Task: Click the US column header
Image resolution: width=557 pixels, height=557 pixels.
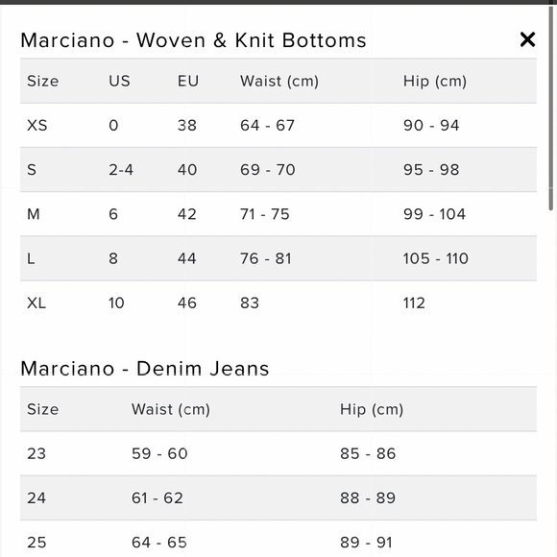Action: coord(119,81)
